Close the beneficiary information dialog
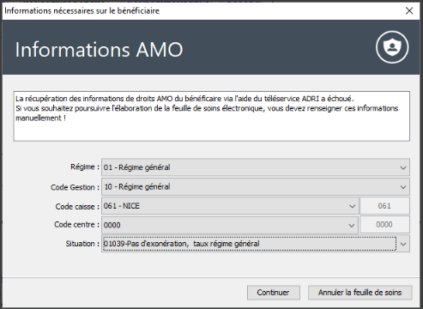The image size is (423, 309). click(x=409, y=10)
